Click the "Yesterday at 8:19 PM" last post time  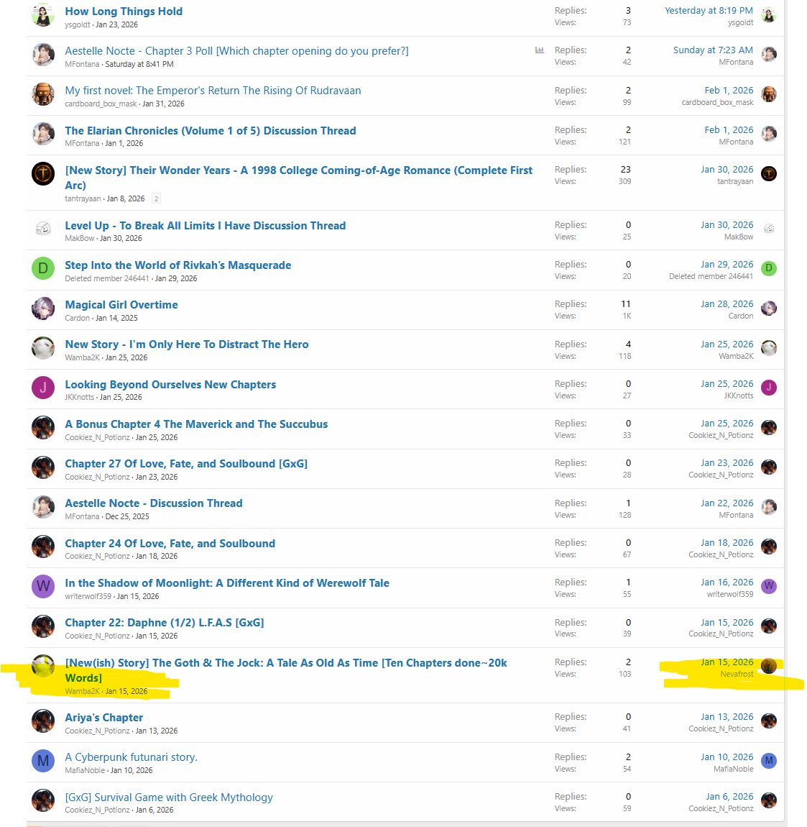pos(709,11)
